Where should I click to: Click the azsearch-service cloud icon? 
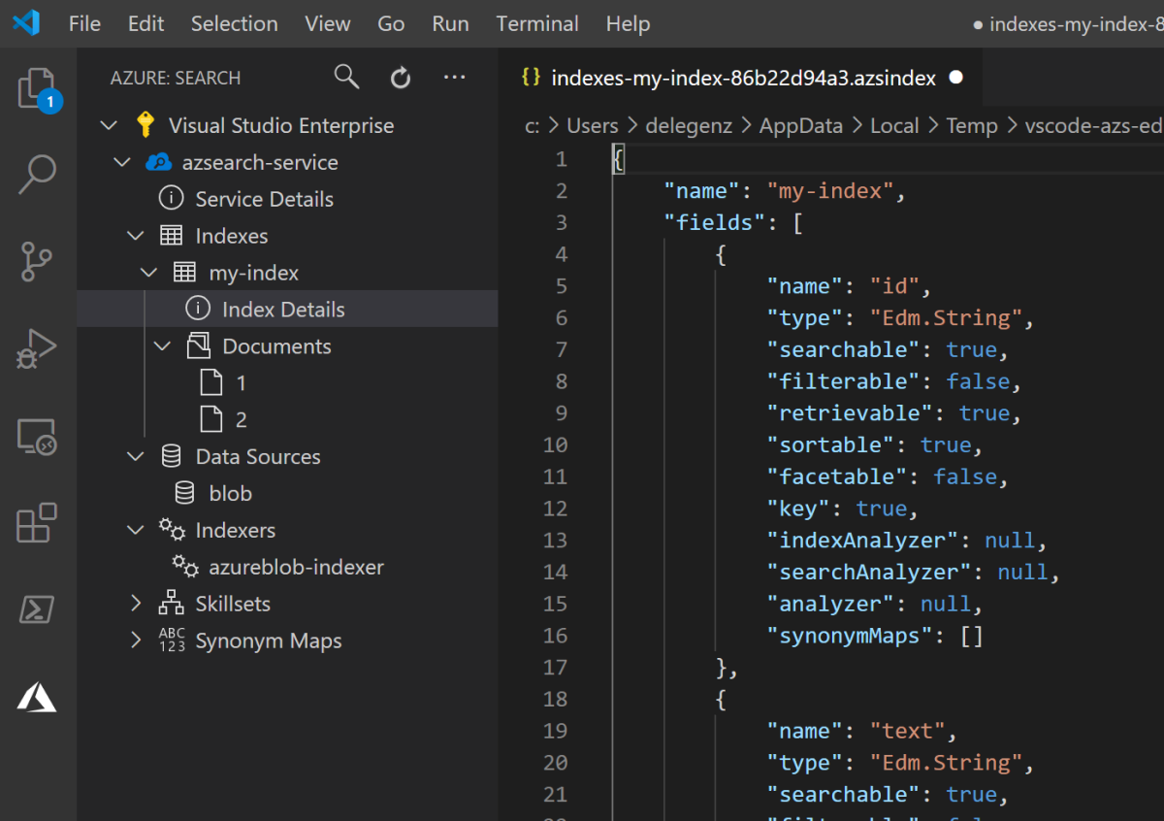pyautogui.click(x=158, y=162)
